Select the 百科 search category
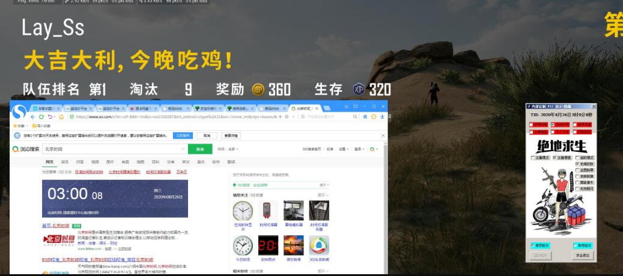The width and height of the screenshot is (623, 276). (156, 162)
